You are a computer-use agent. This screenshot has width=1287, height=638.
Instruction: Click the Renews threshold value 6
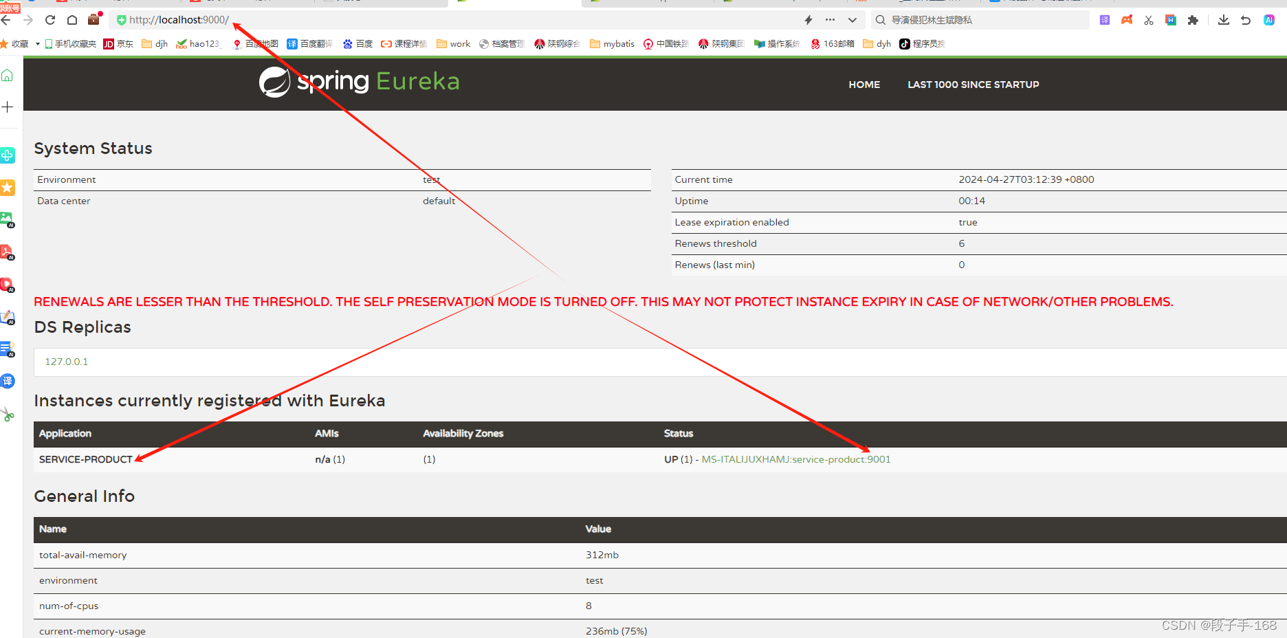[962, 243]
